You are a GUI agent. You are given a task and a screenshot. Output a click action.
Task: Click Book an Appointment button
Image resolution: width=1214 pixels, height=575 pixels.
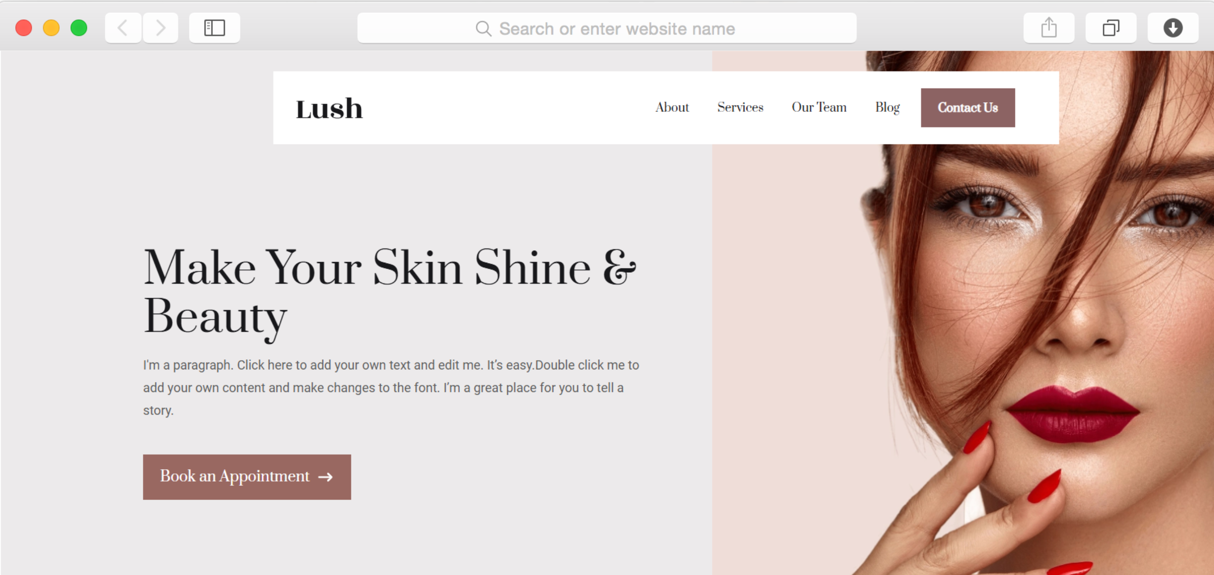247,477
